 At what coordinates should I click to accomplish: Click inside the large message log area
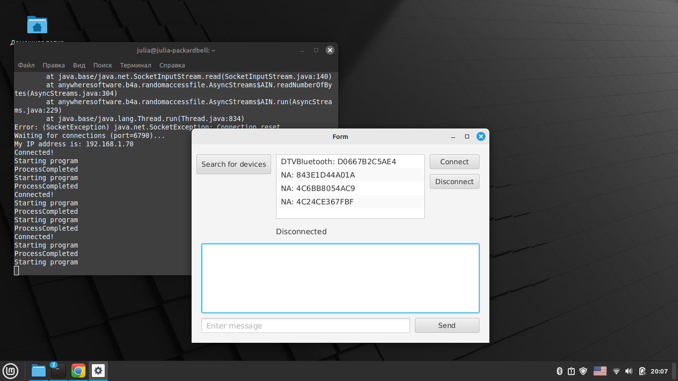pos(340,278)
